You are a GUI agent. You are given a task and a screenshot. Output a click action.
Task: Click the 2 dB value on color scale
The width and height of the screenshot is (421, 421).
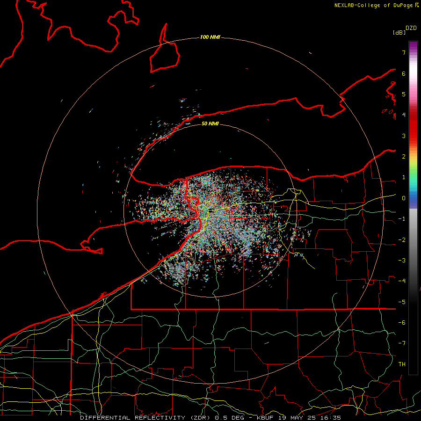pyautogui.click(x=404, y=157)
